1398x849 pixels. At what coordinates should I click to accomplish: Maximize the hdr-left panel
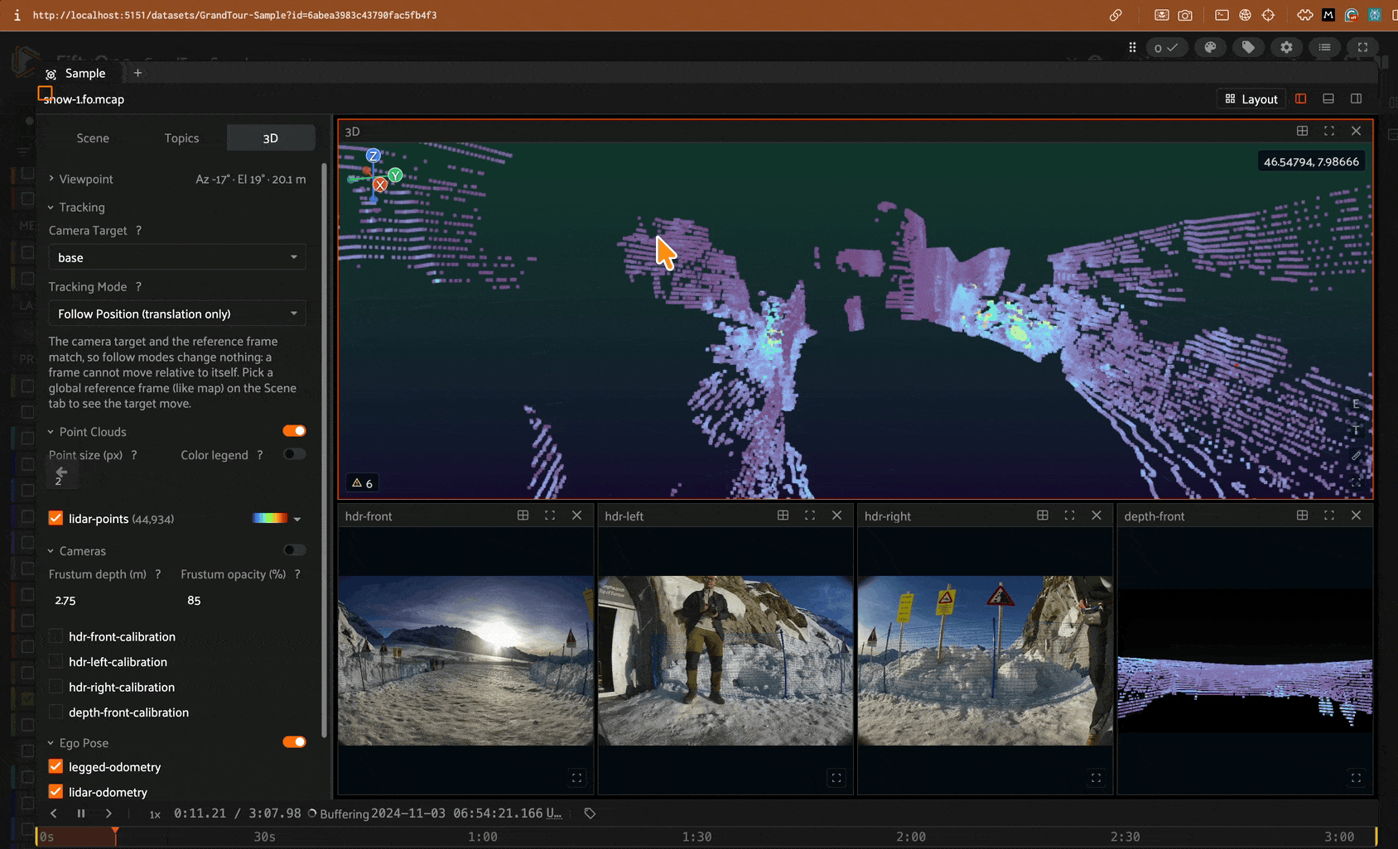pos(810,516)
